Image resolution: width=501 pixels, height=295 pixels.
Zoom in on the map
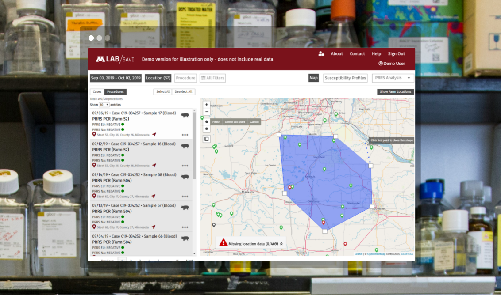click(206, 105)
